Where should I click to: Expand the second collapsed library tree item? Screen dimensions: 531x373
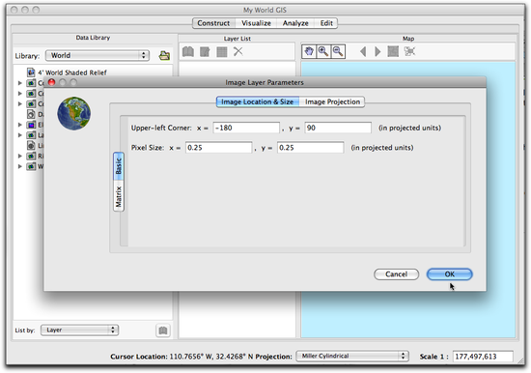tap(19, 93)
